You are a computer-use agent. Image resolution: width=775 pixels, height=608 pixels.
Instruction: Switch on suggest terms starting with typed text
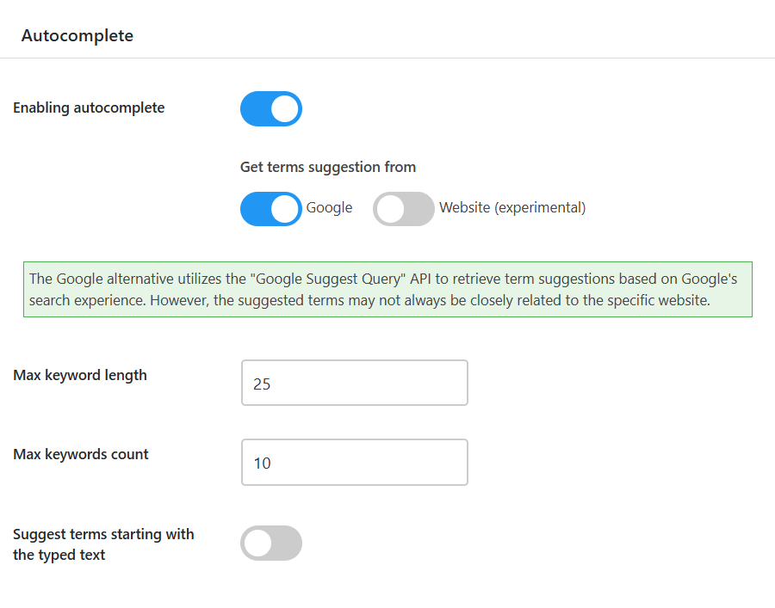[271, 544]
